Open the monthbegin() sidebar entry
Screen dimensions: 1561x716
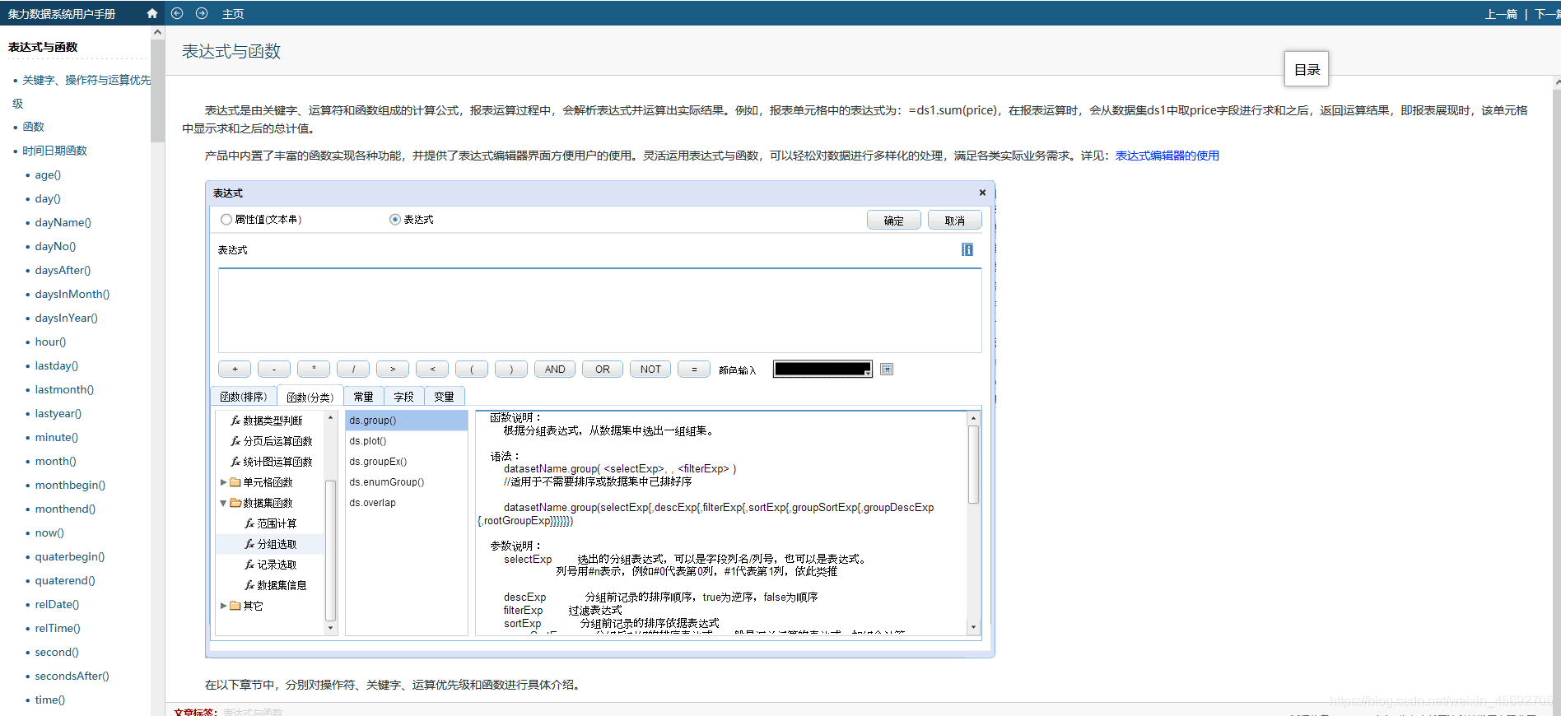coord(70,485)
